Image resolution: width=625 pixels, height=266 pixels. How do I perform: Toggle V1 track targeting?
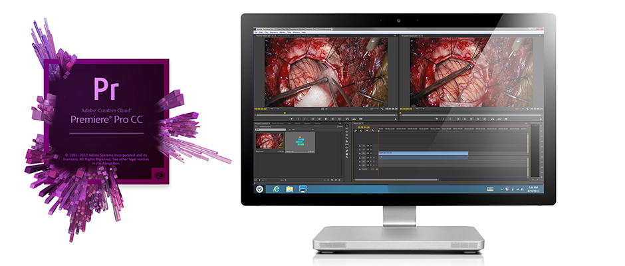click(x=364, y=154)
